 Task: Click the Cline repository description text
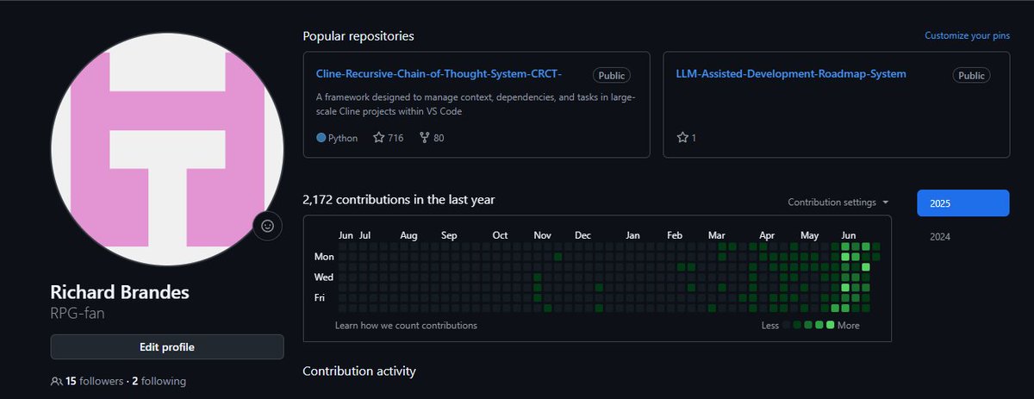pos(476,105)
